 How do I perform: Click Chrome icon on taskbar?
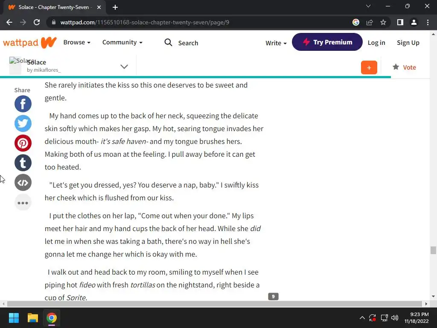point(52,318)
